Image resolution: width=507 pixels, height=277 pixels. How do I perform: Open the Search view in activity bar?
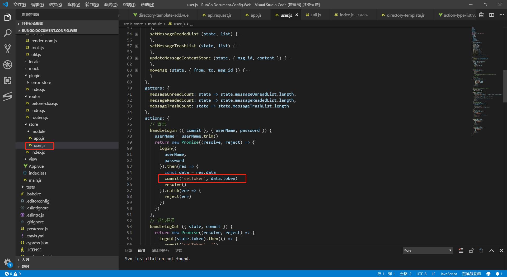[8, 33]
